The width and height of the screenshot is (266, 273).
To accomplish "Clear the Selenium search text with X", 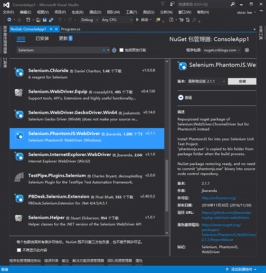I will [104, 50].
